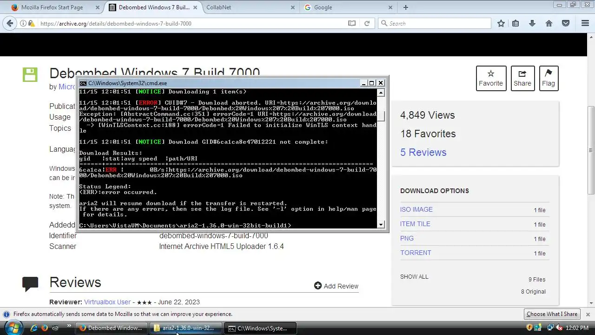Toggle Reader View icon in address bar
The image size is (595, 335).
click(352, 23)
